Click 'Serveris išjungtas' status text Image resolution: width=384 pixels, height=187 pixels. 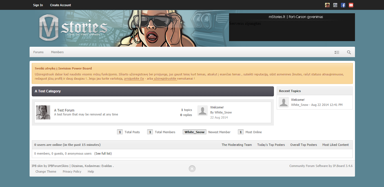coord(245,24)
